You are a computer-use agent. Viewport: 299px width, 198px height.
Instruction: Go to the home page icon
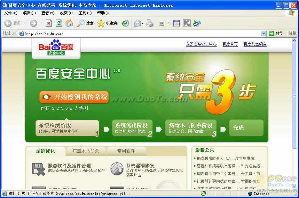[69, 23]
